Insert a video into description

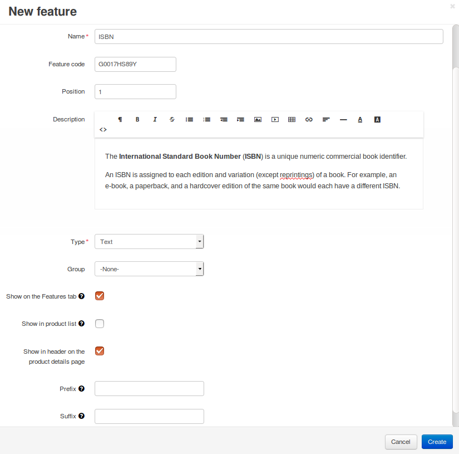(x=275, y=119)
